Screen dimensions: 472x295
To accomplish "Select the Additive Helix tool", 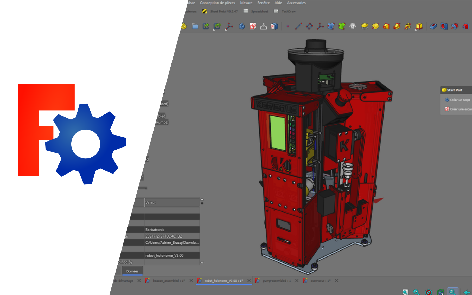I will coord(407,27).
